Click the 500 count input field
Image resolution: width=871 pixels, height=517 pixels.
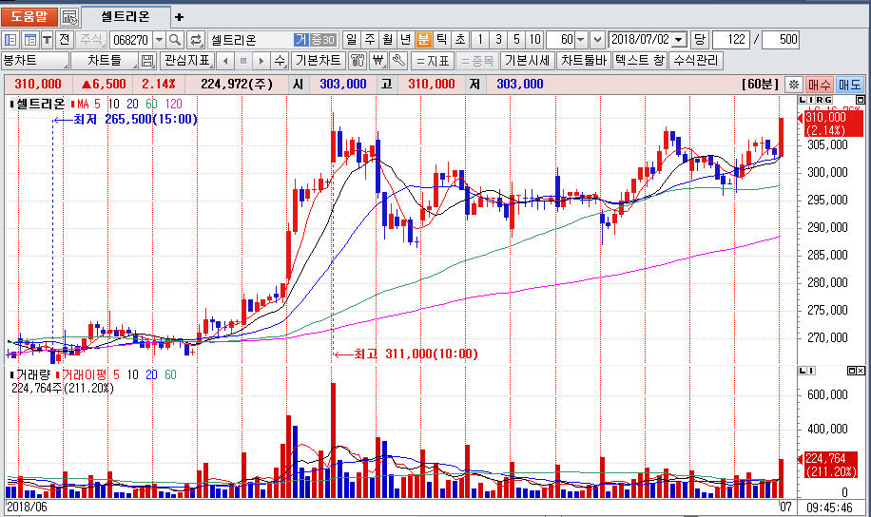tap(781, 40)
